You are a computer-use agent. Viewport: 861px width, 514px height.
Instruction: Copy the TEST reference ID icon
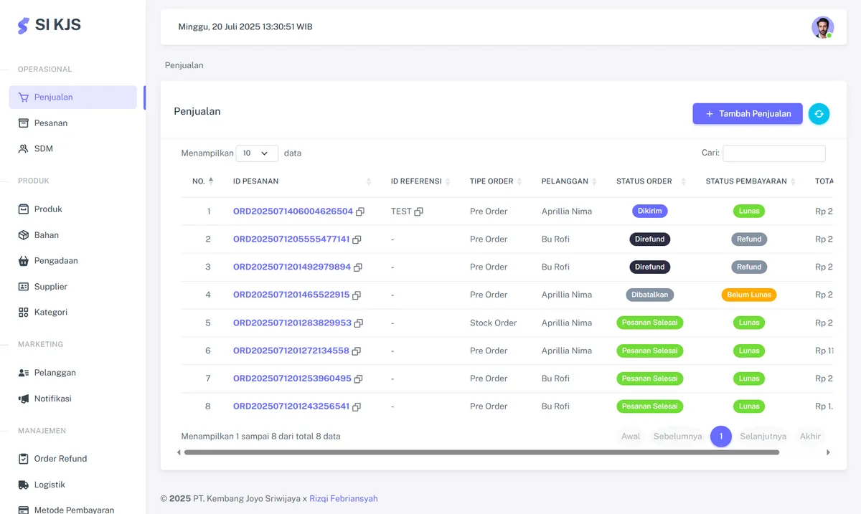[418, 212]
